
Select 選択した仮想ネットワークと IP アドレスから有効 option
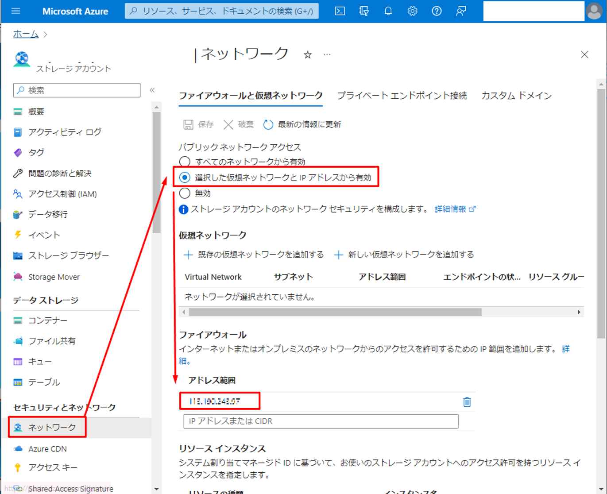tap(185, 178)
